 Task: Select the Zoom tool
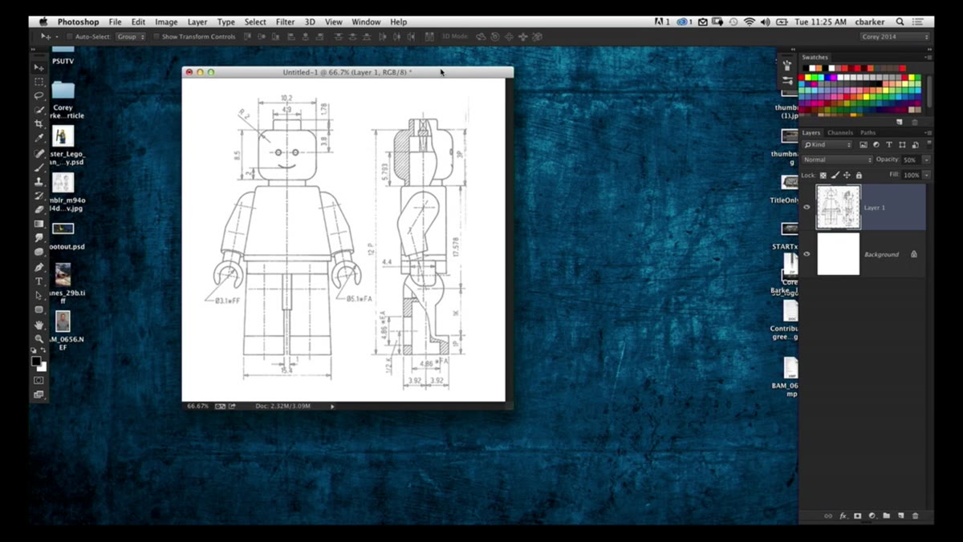[x=39, y=339]
